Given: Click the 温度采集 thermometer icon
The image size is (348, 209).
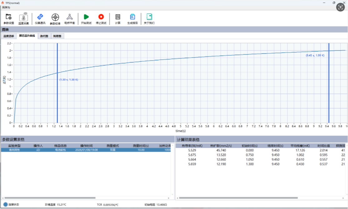Looking at the screenshot, I should pos(23,18).
